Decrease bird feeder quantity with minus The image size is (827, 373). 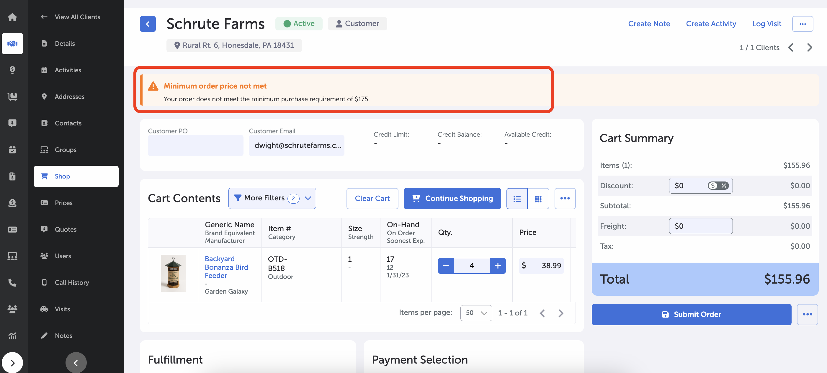(446, 266)
